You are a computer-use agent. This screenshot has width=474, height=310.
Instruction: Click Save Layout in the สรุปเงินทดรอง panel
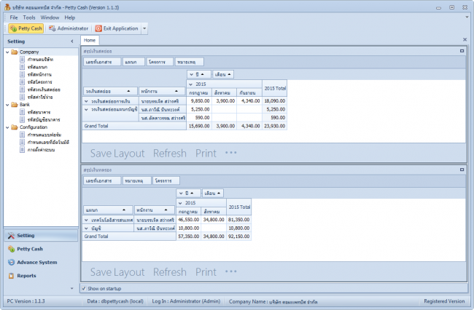coord(117,272)
